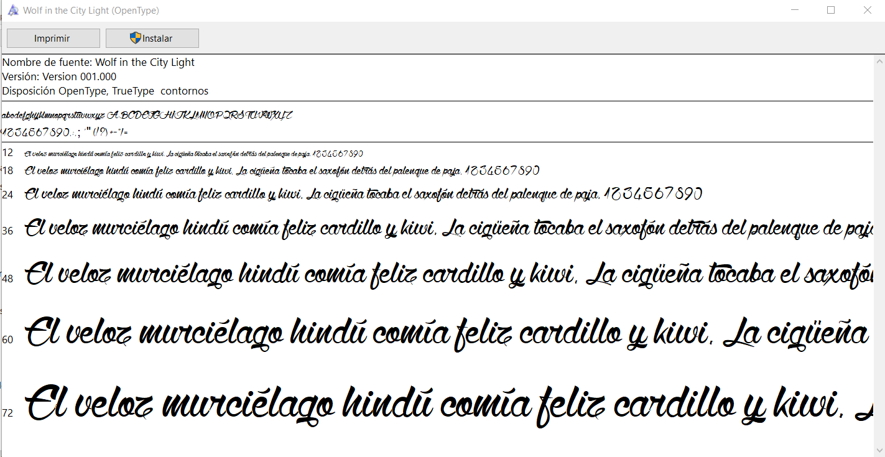The image size is (885, 457).
Task: Click the font name 'Wolf in the City Light' text
Action: (145, 62)
